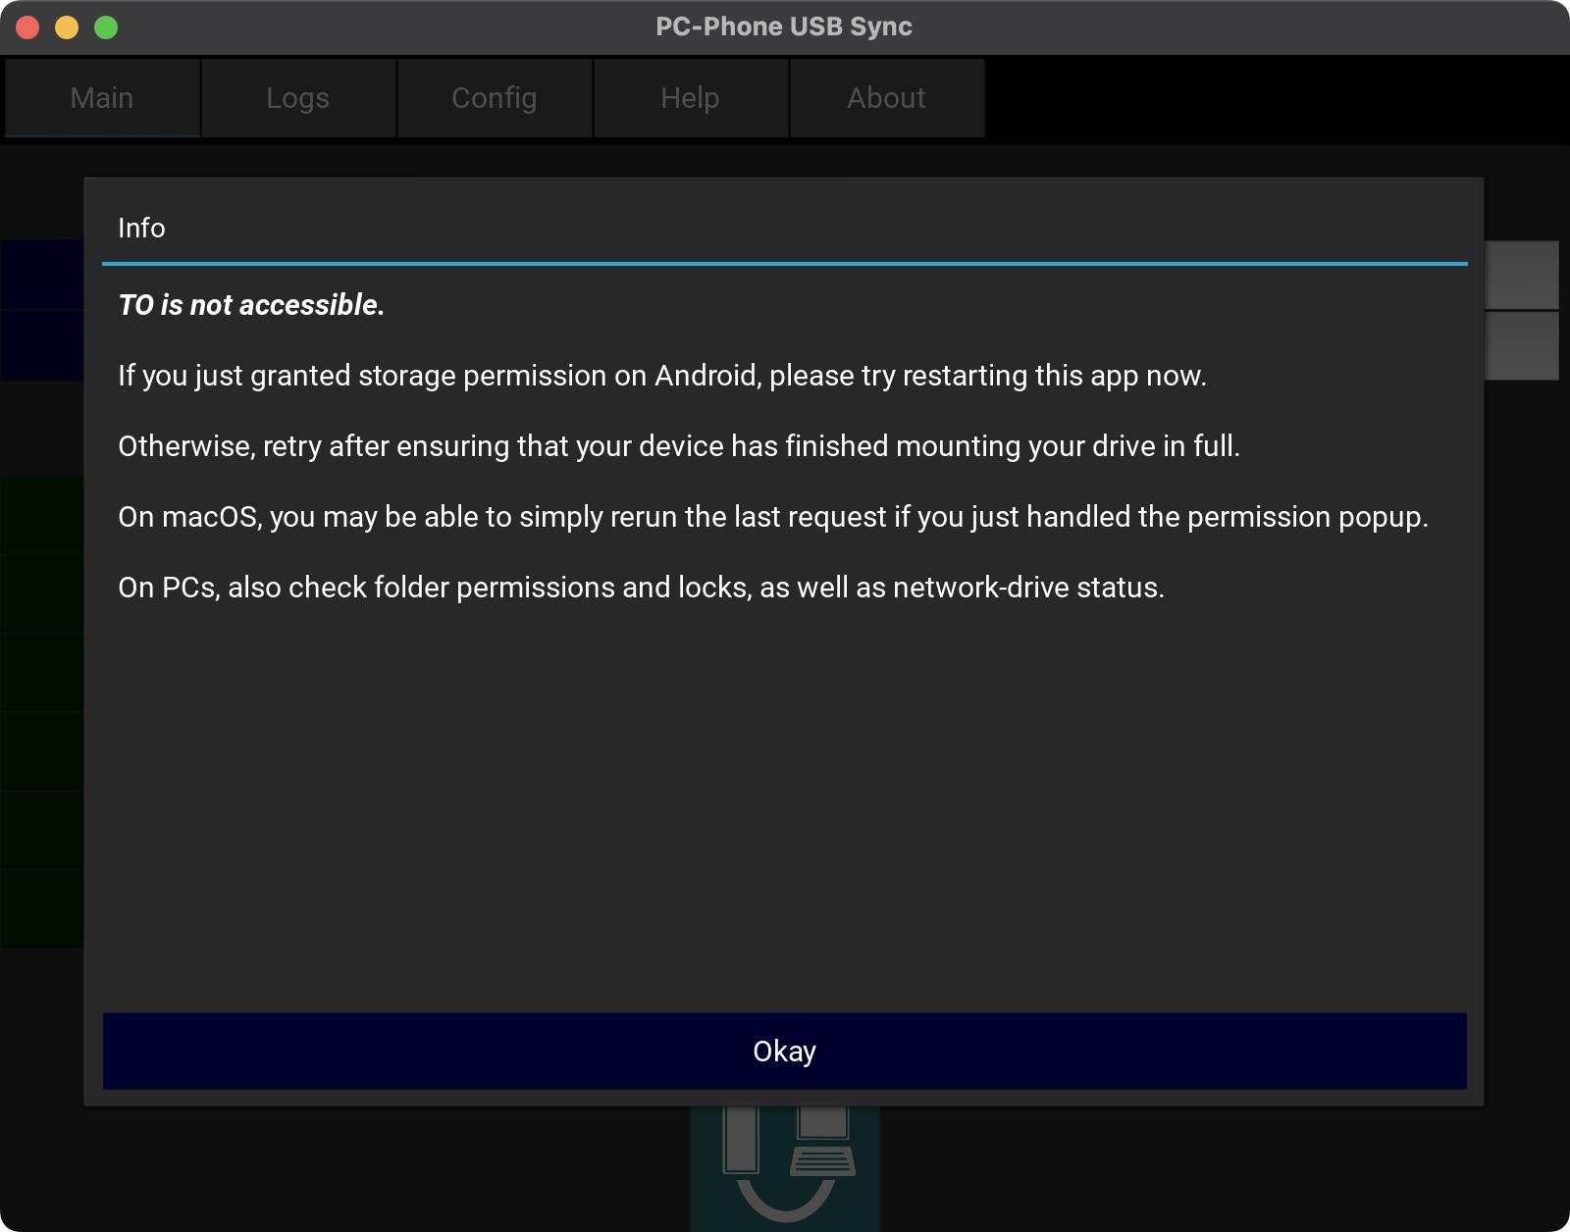1570x1232 pixels.
Task: Click the lower dark blue row at left edge
Action: click(x=41, y=345)
